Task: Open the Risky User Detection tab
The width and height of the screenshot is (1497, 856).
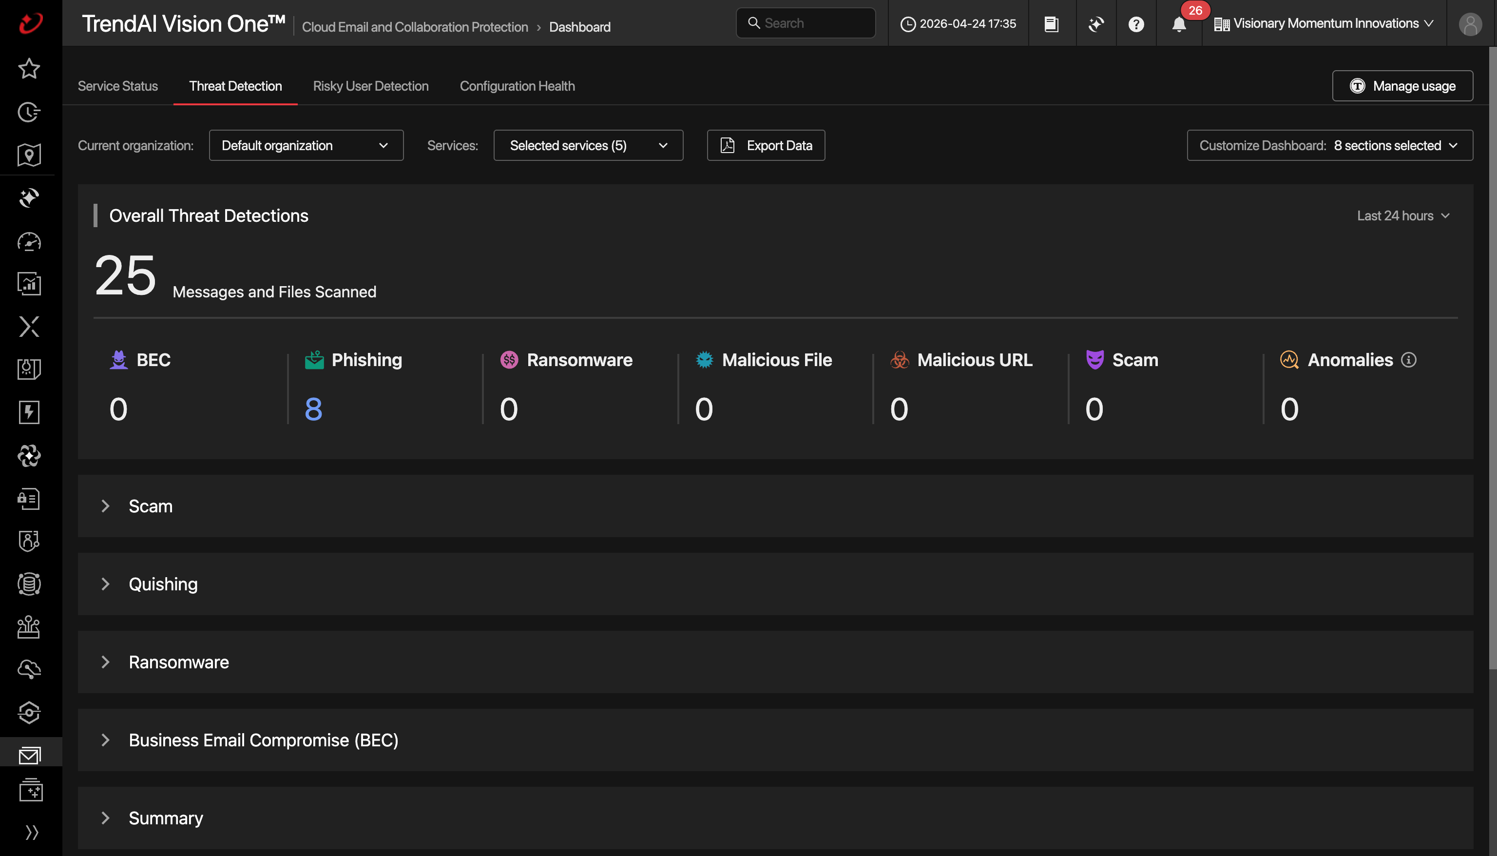Action: tap(371, 86)
